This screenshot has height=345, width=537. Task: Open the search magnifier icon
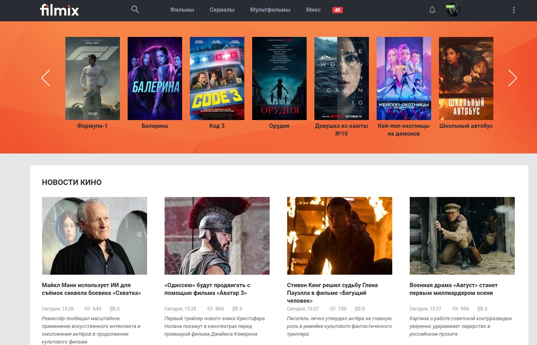pyautogui.click(x=135, y=10)
